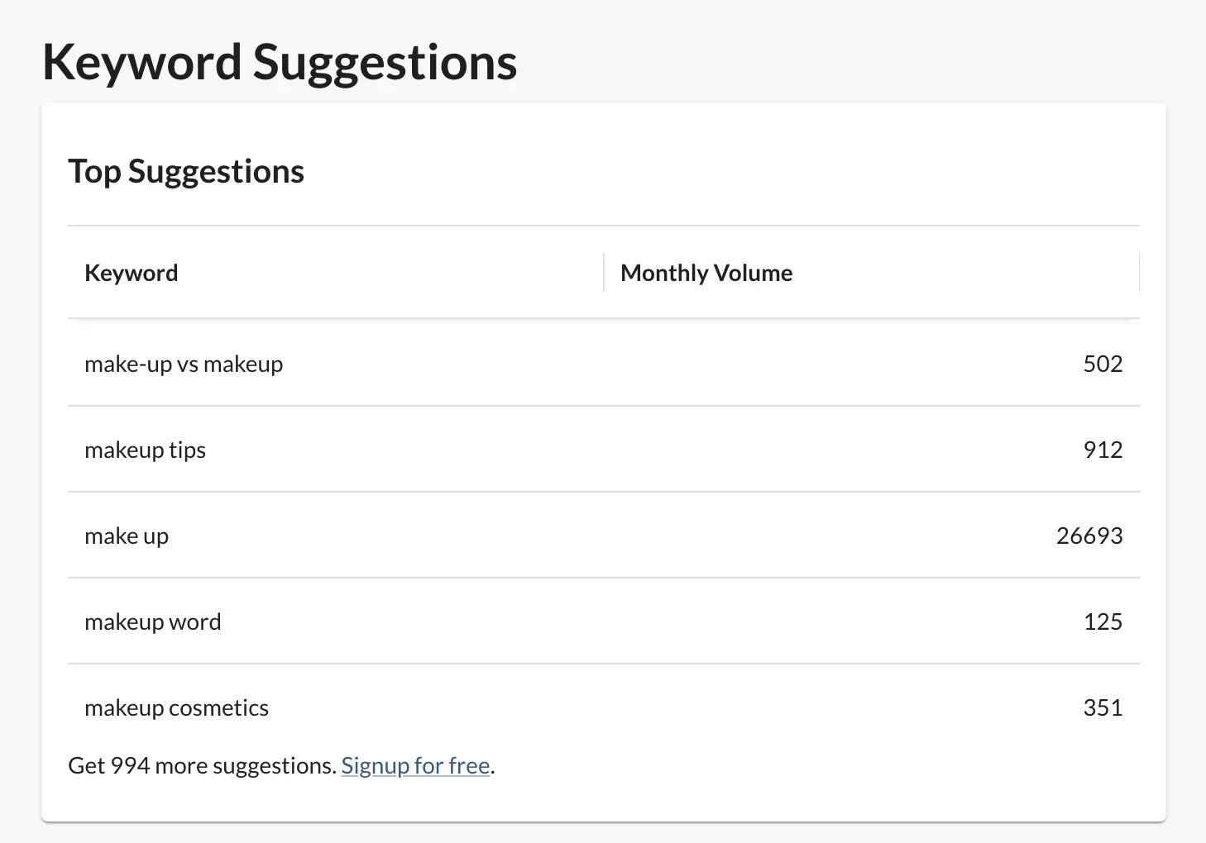Choose the 'make up' keyword entry

127,536
